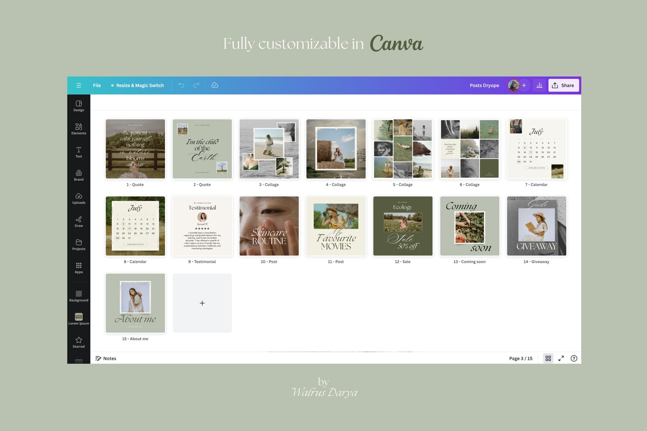
Task: Open the Background panel
Action: 78,296
